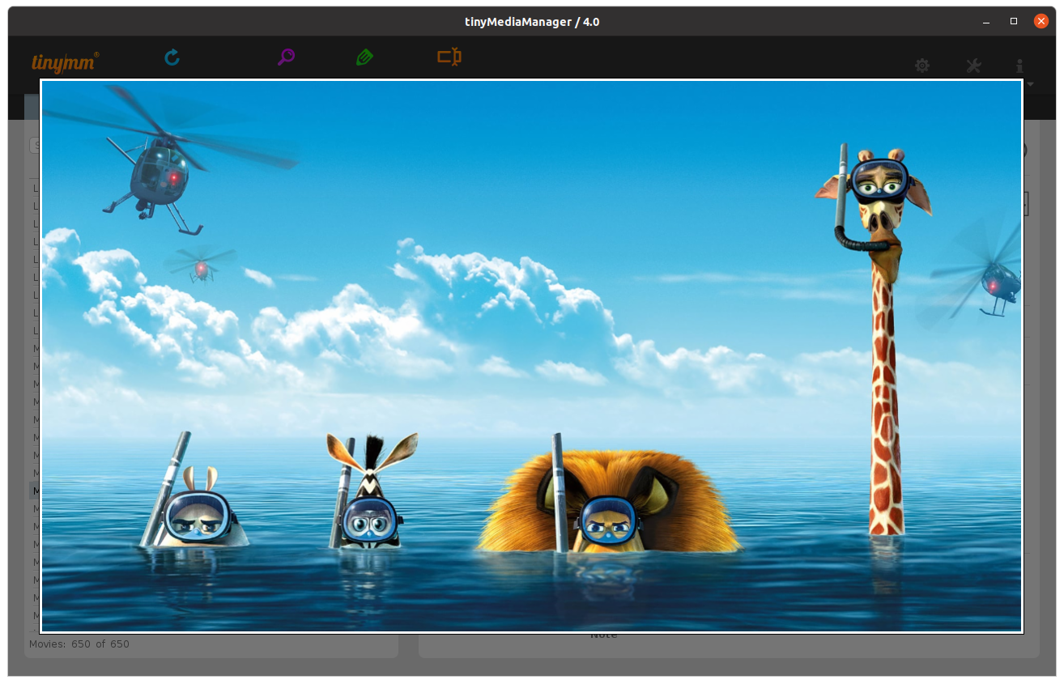Open the Tools wrench menu
Image resolution: width=1064 pixels, height=684 pixels.
[x=974, y=66]
